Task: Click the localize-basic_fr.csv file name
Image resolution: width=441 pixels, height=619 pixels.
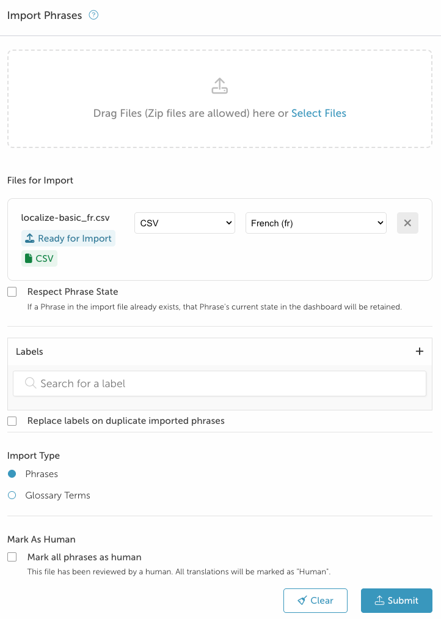Action: 65,217
